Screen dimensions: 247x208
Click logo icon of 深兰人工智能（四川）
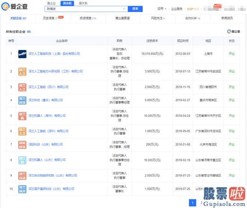[x=22, y=87]
